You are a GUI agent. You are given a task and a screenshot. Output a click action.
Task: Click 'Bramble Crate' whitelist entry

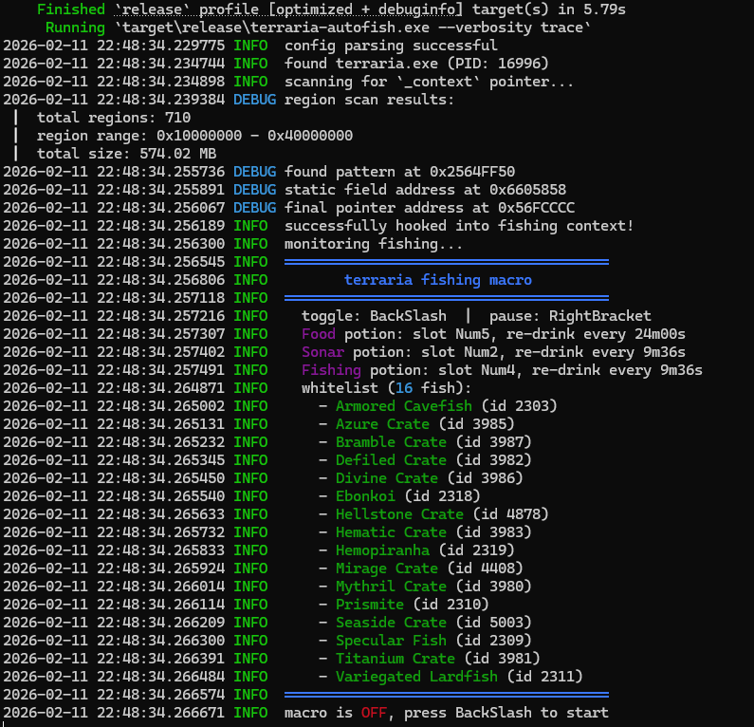coord(391,442)
